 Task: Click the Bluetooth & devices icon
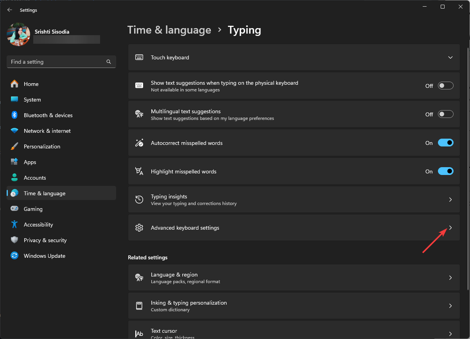coord(15,115)
